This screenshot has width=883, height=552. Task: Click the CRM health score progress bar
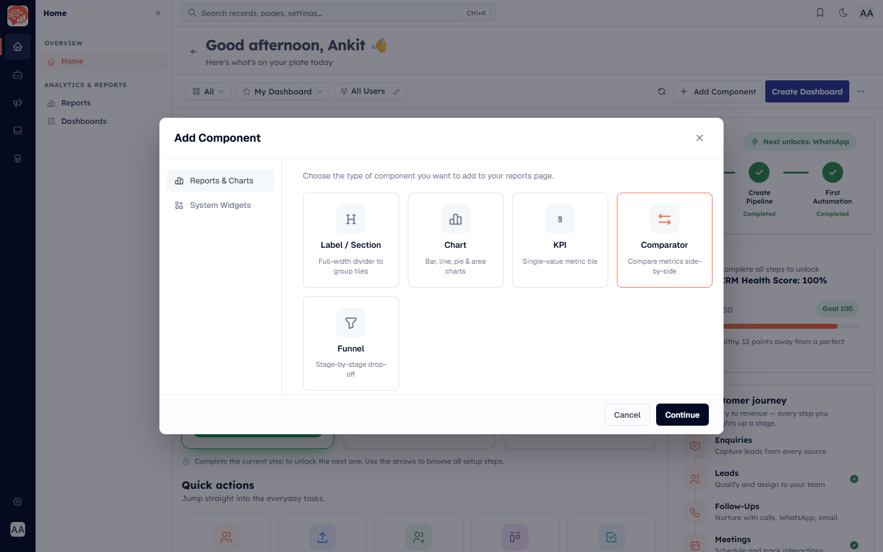[791, 326]
